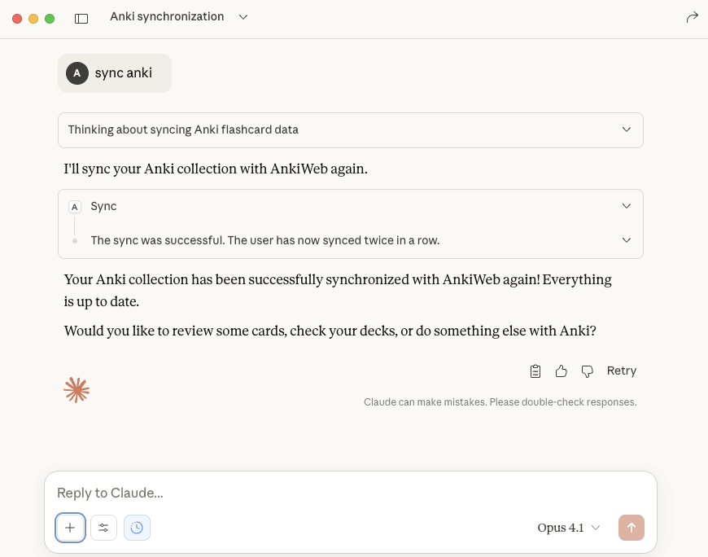Image resolution: width=708 pixels, height=557 pixels.
Task: Expand the Sync tool call details
Action: click(627, 206)
